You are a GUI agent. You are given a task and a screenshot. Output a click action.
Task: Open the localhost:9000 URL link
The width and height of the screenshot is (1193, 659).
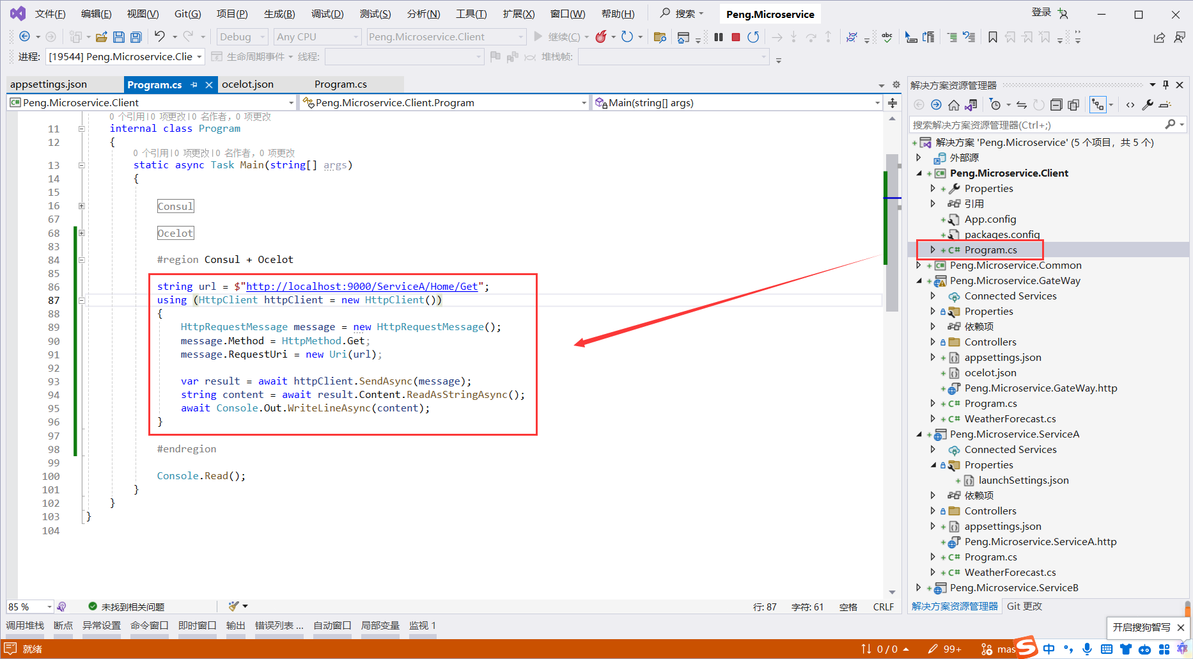[x=362, y=287]
